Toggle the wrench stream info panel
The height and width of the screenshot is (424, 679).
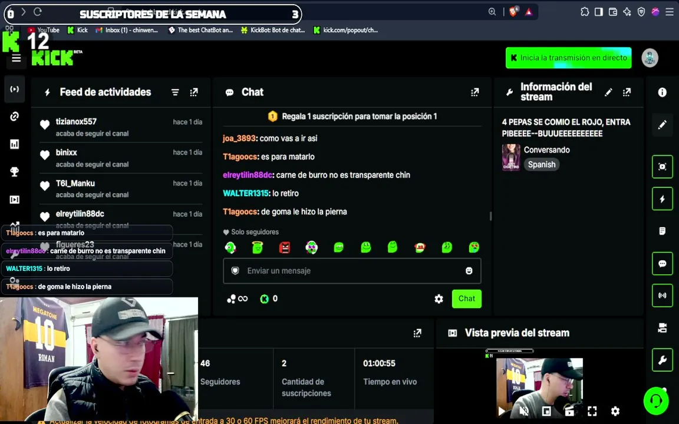(x=662, y=360)
